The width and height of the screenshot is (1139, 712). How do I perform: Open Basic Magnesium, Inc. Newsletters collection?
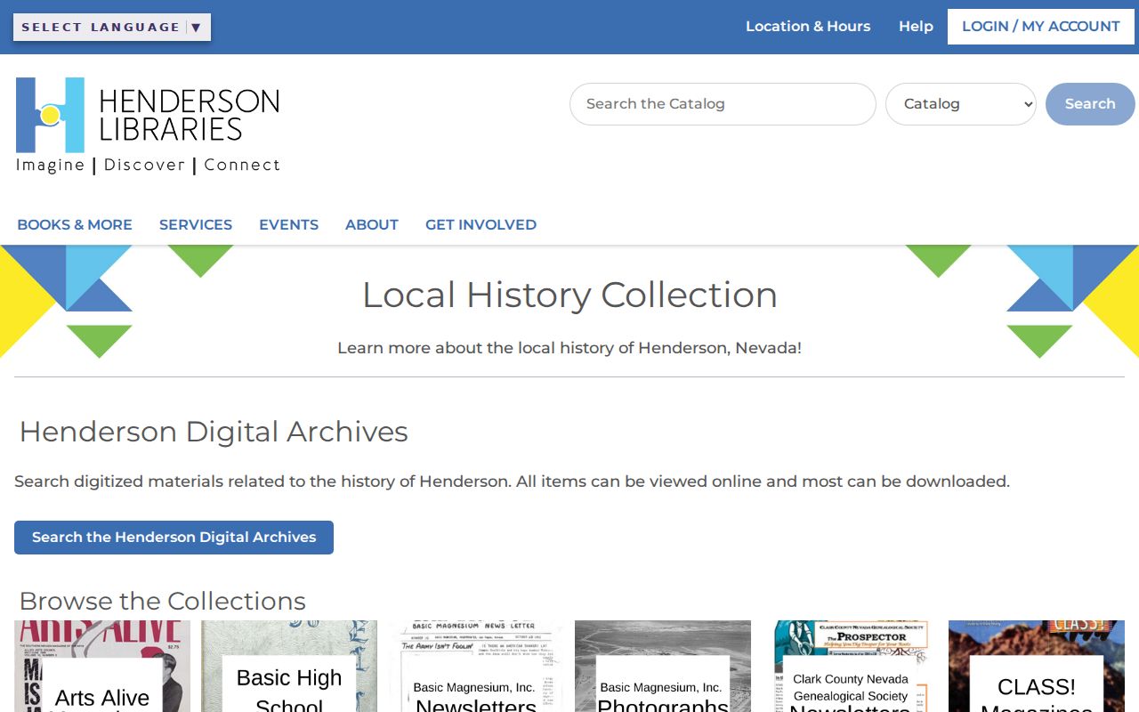pos(476,667)
